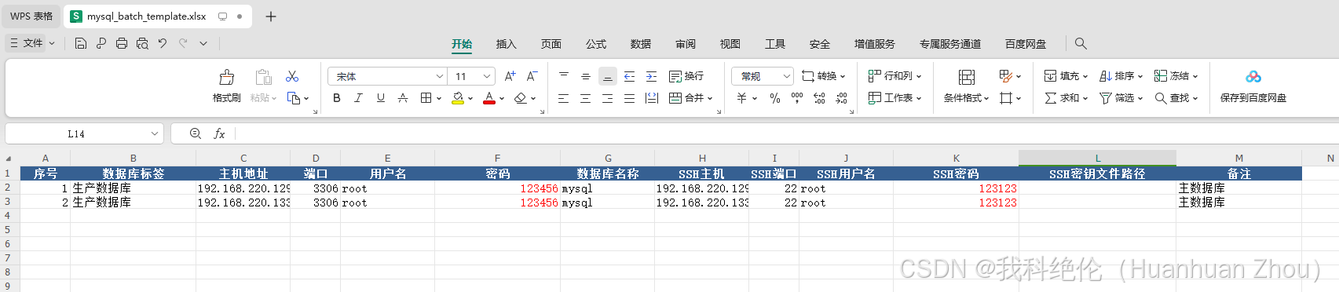The width and height of the screenshot is (1339, 292).
Task: Click the AutoSum (求和) button
Action: point(1066,98)
